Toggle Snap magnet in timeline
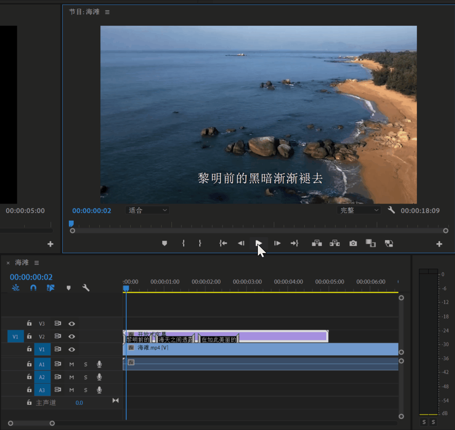This screenshot has width=455, height=430. [33, 288]
